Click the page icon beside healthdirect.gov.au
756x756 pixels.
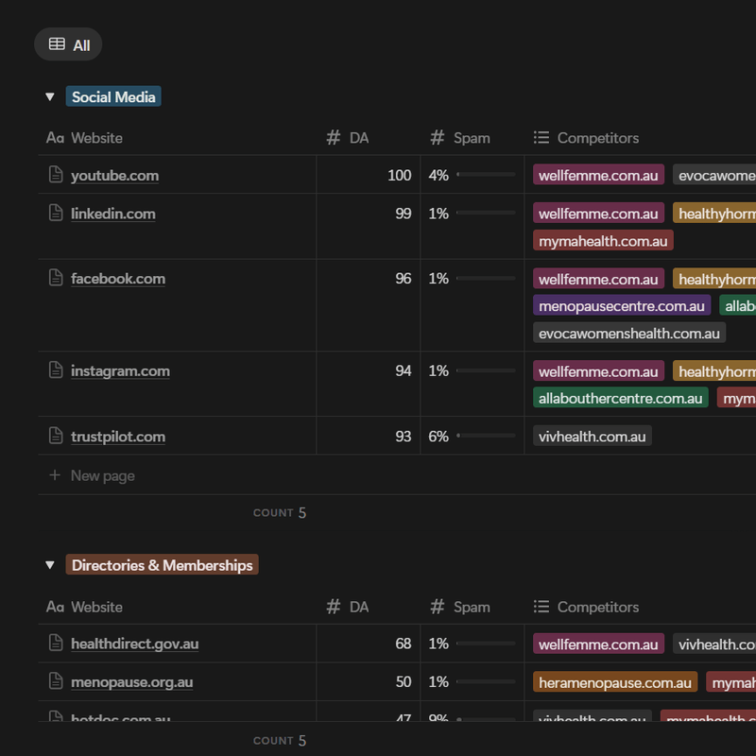click(x=56, y=644)
